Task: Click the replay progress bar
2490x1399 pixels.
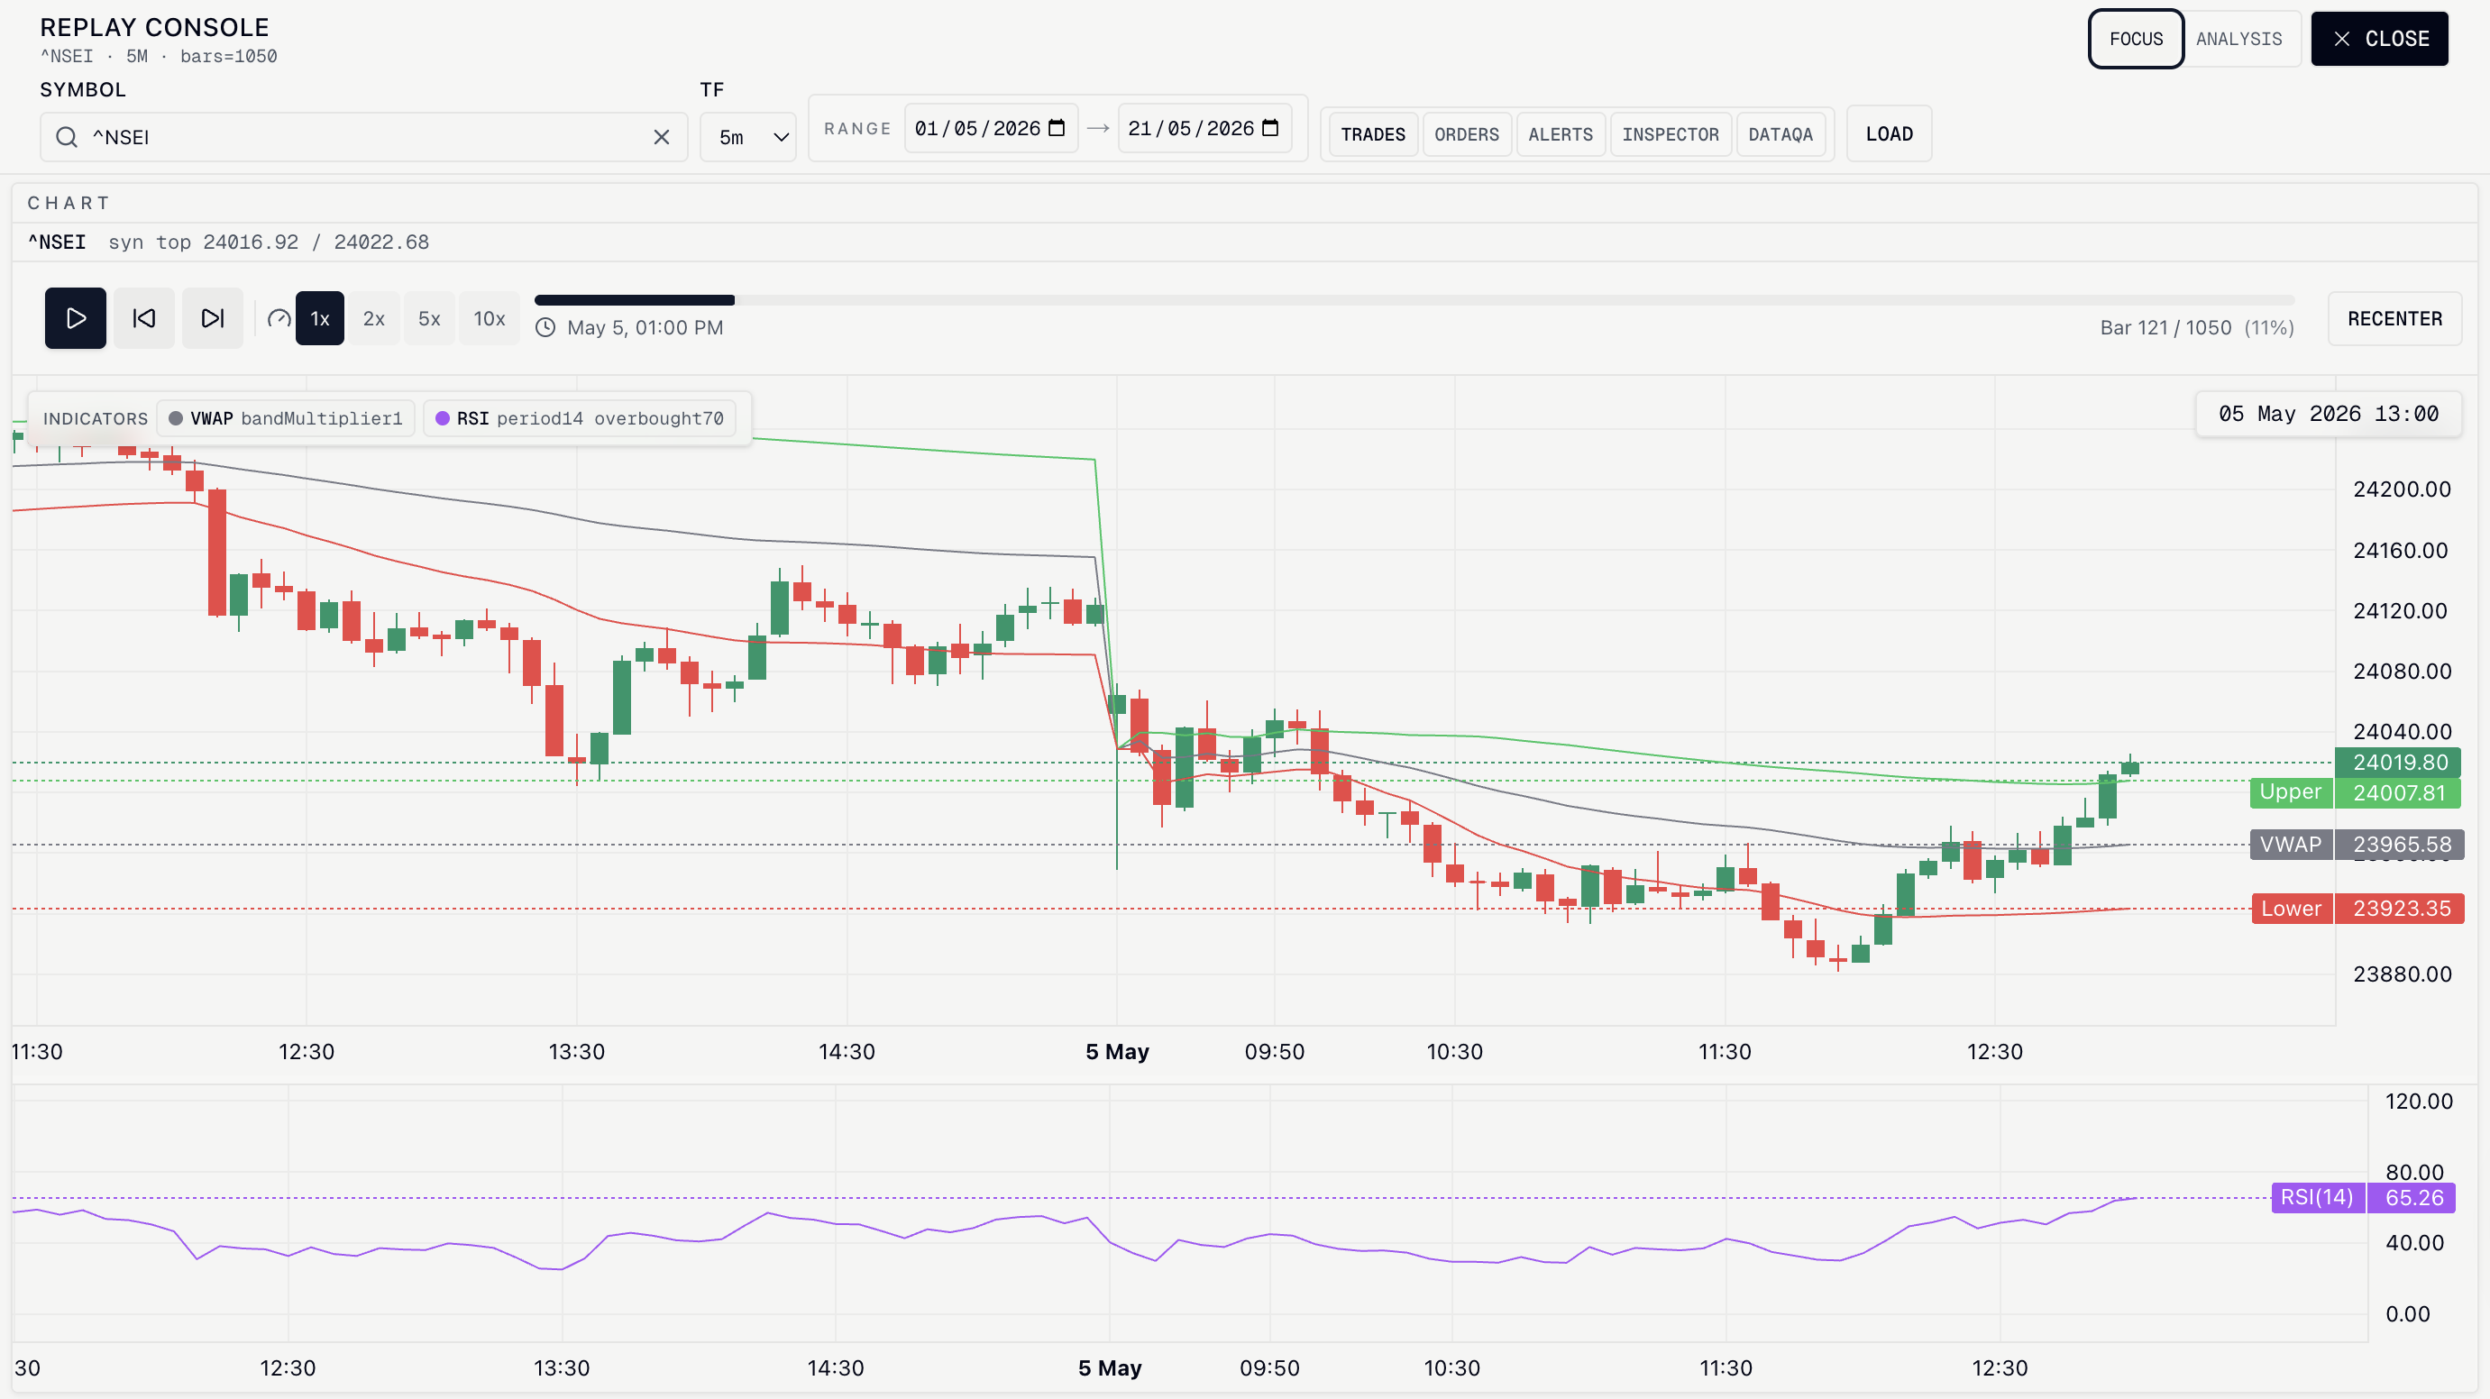Action: click(x=1414, y=301)
